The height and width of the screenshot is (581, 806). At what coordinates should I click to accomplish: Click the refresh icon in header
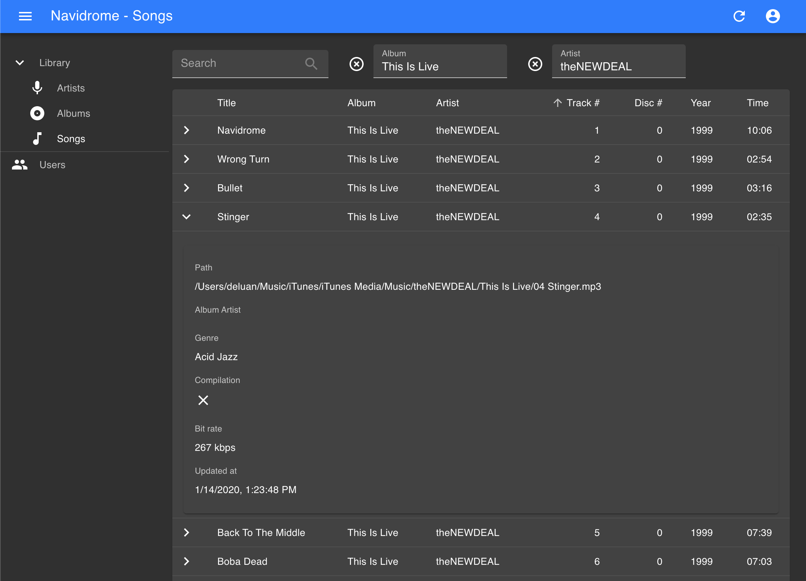click(739, 16)
